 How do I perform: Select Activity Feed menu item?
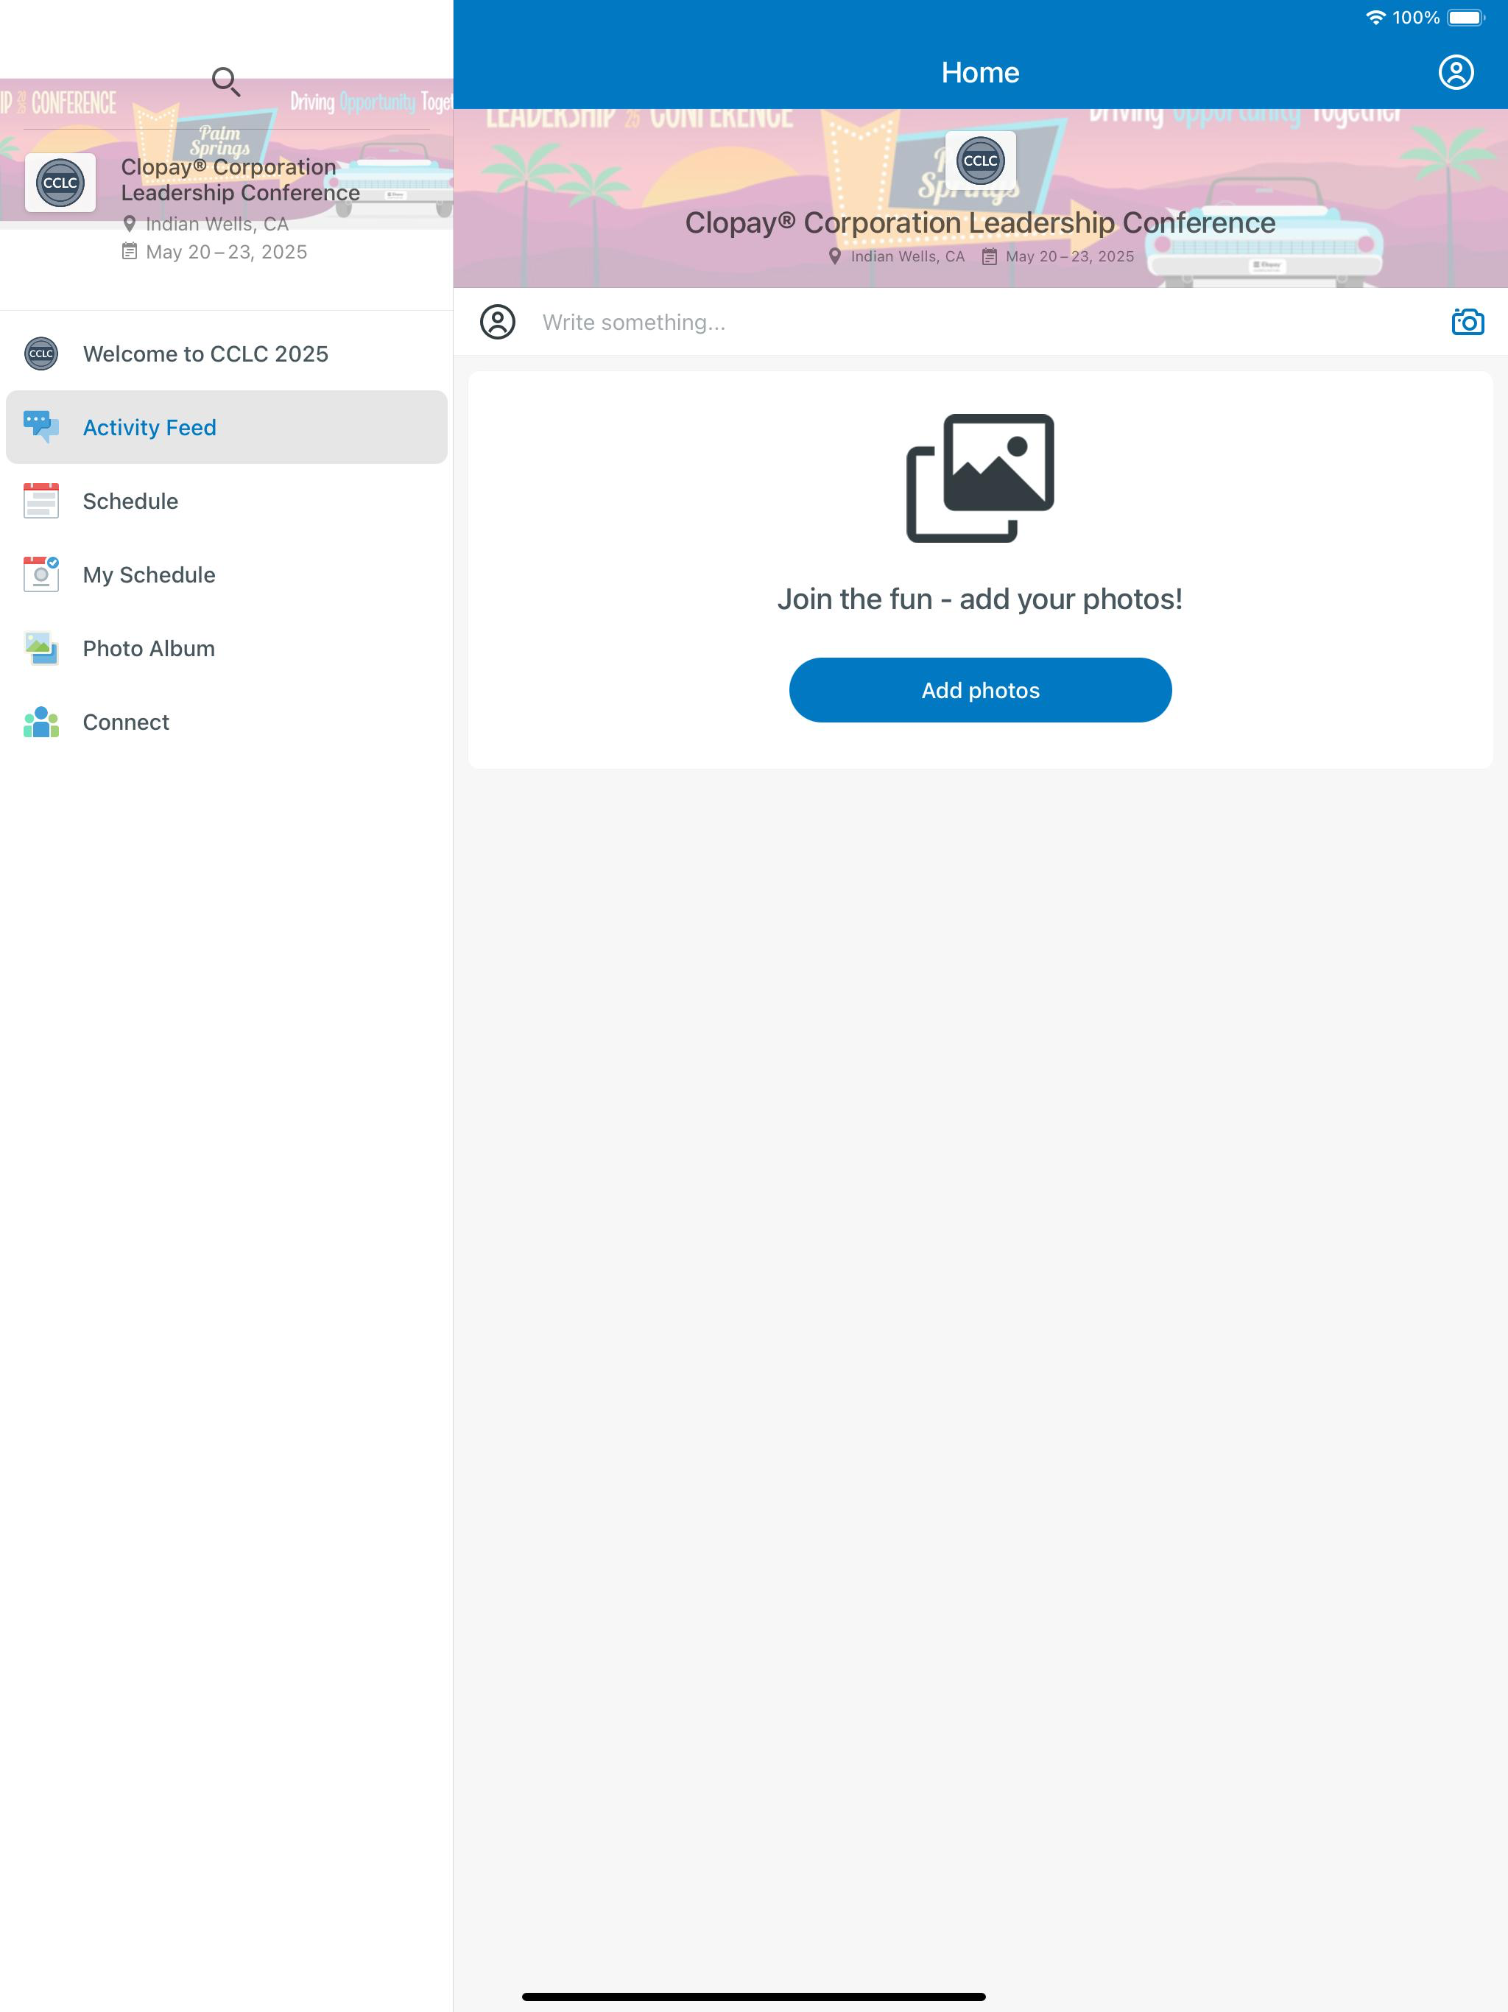[227, 427]
